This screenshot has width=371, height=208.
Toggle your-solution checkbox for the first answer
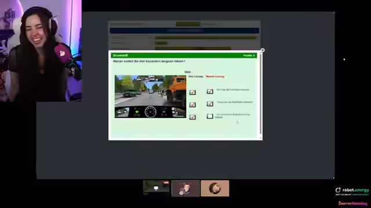pyautogui.click(x=192, y=92)
